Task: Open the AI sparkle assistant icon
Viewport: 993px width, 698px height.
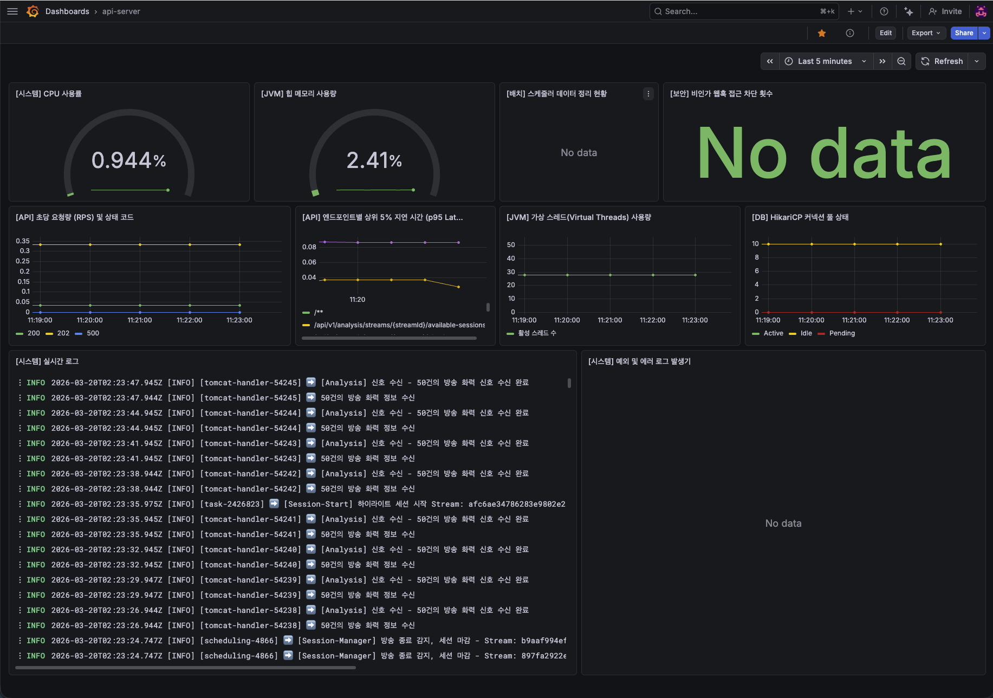Action: [908, 11]
